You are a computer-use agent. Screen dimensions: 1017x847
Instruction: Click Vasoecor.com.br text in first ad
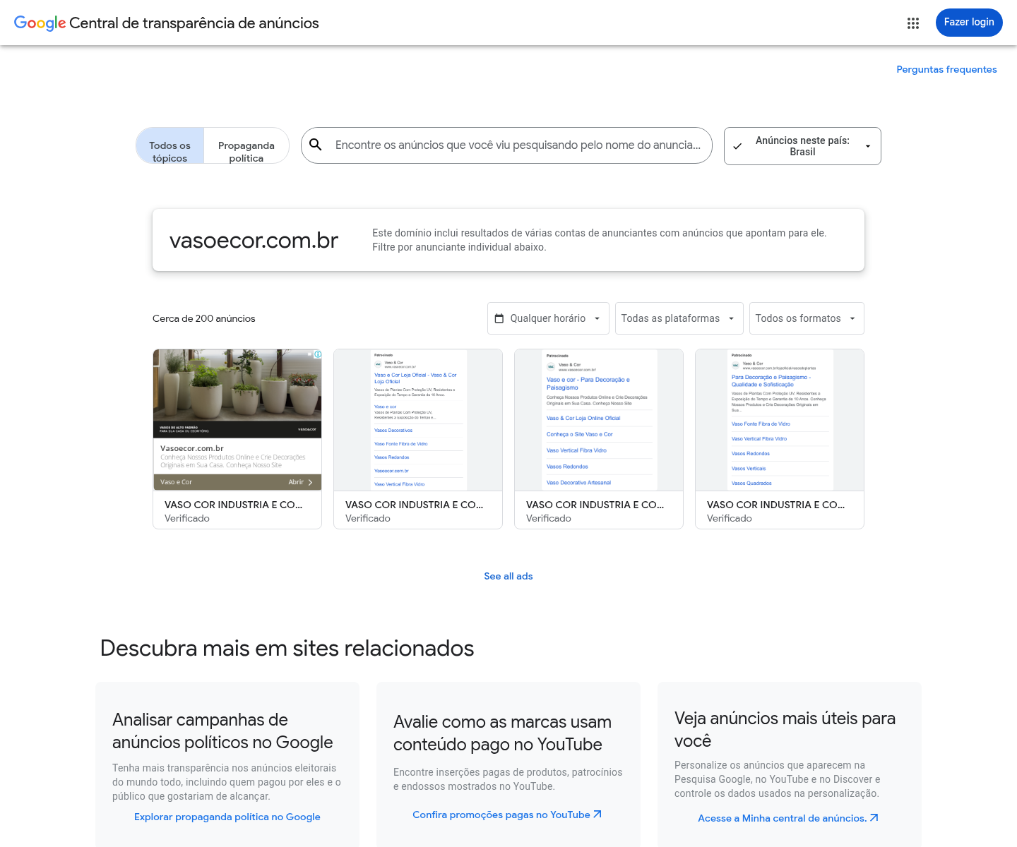(192, 448)
